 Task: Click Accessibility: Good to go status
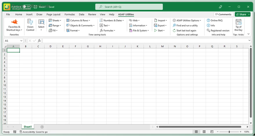point(34,132)
